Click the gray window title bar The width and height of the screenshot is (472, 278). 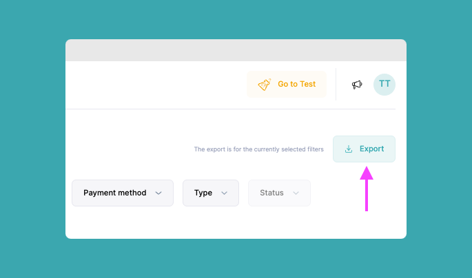click(236, 50)
